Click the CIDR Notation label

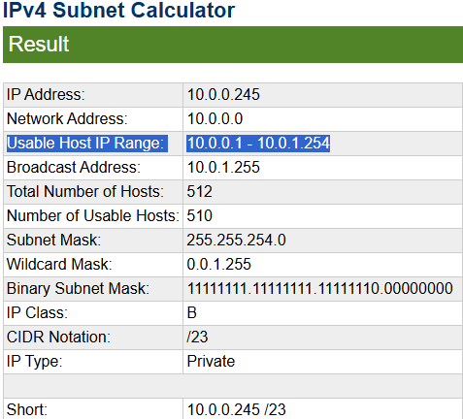coord(58,338)
